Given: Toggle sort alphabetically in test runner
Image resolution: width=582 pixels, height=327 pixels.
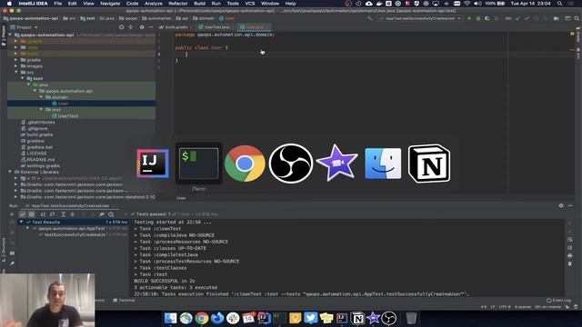Looking at the screenshot, I should point(43,214).
